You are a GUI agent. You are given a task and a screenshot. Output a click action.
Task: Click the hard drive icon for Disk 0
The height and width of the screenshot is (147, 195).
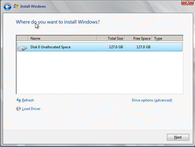pyautogui.click(x=22, y=47)
